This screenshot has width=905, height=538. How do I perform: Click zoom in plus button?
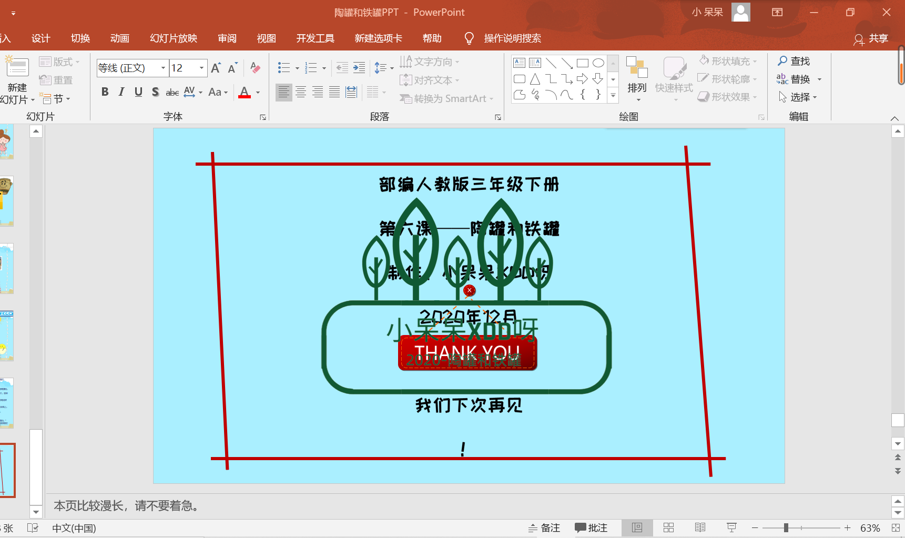tap(847, 527)
